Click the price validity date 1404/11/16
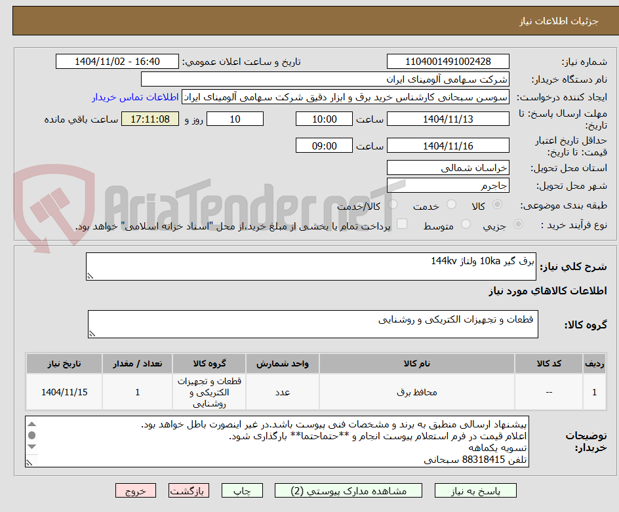This screenshot has height=512, width=619. 448,146
